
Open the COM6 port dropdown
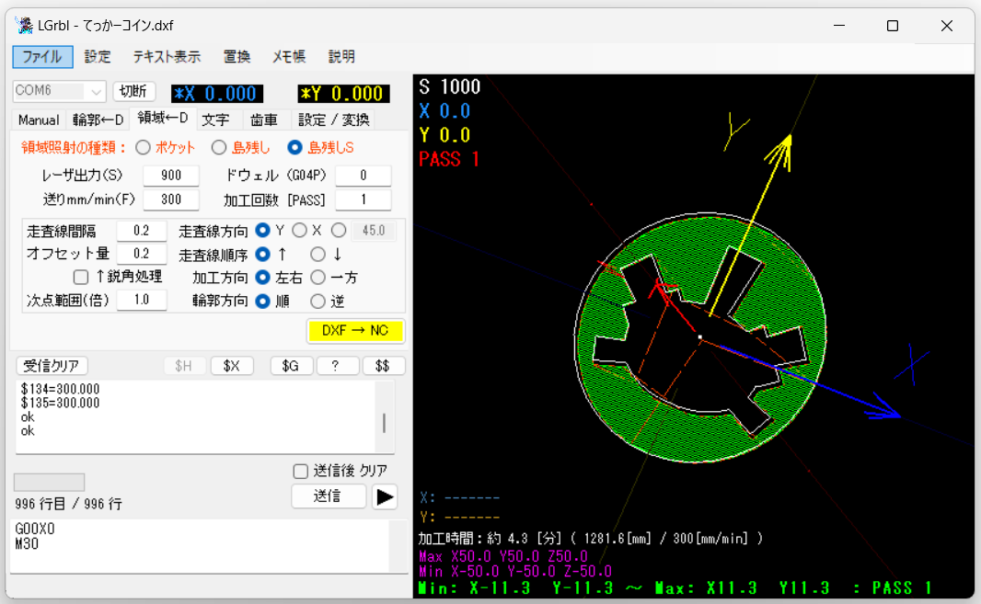pyautogui.click(x=60, y=91)
